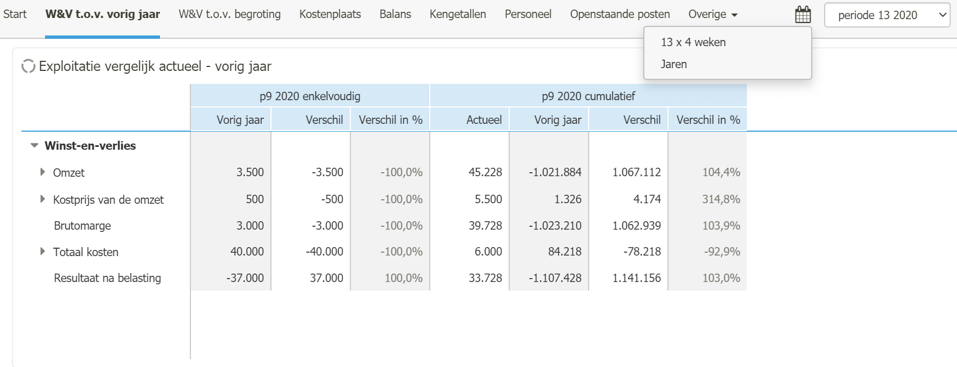
Task: Click the loading spinner beside Exploitatie title
Action: click(28, 66)
